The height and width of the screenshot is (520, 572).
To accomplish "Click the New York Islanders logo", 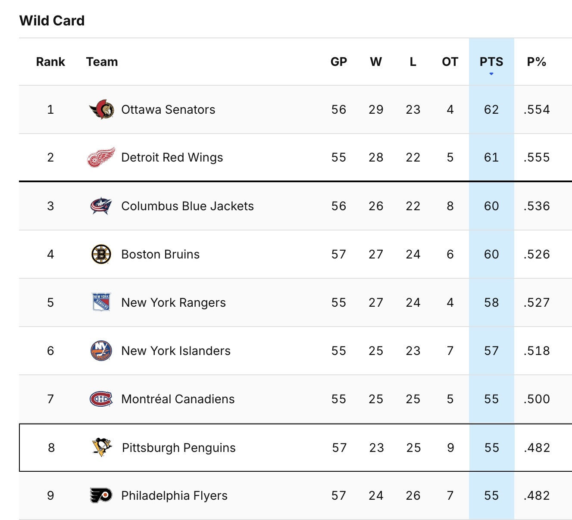I will 101,351.
